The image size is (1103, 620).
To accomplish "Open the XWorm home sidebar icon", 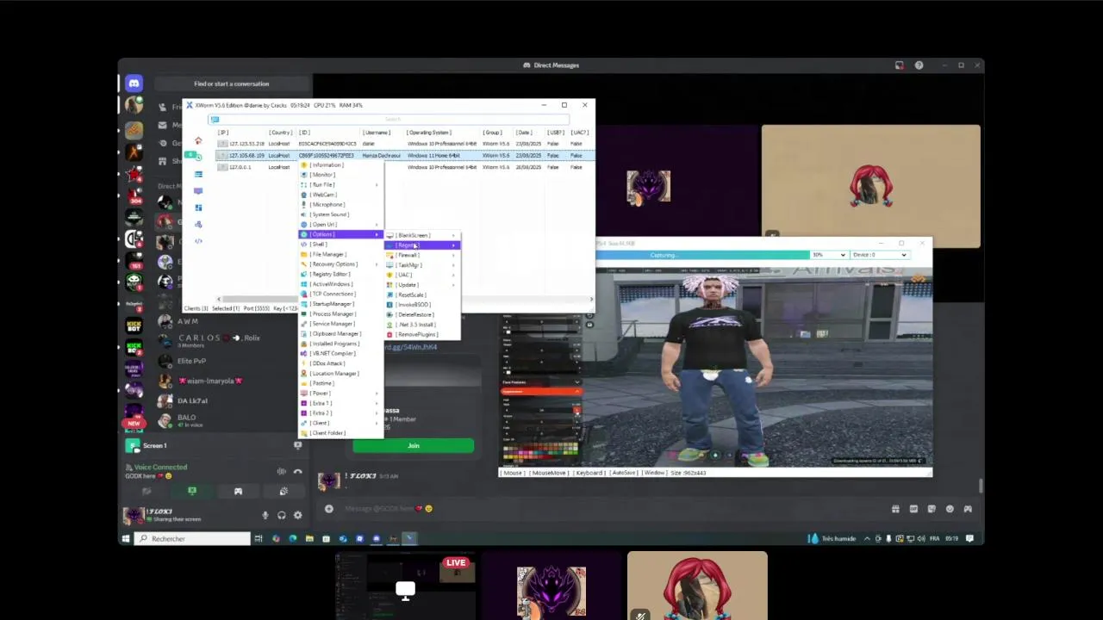I will coord(198,140).
